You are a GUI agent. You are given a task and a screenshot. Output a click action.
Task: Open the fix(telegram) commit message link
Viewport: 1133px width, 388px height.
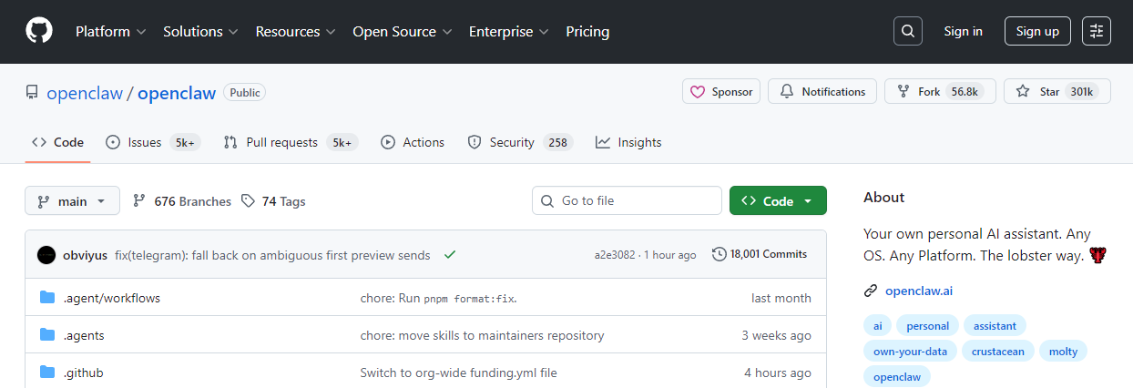[x=272, y=255]
